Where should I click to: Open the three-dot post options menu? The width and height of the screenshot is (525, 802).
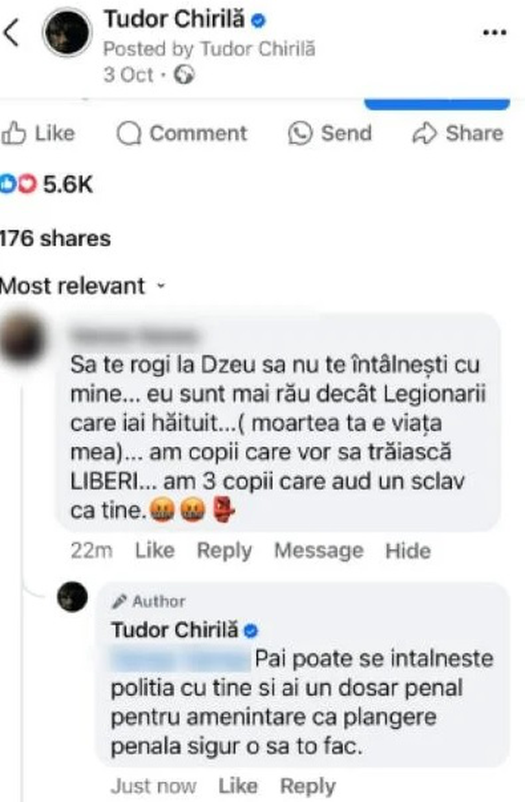tap(495, 32)
